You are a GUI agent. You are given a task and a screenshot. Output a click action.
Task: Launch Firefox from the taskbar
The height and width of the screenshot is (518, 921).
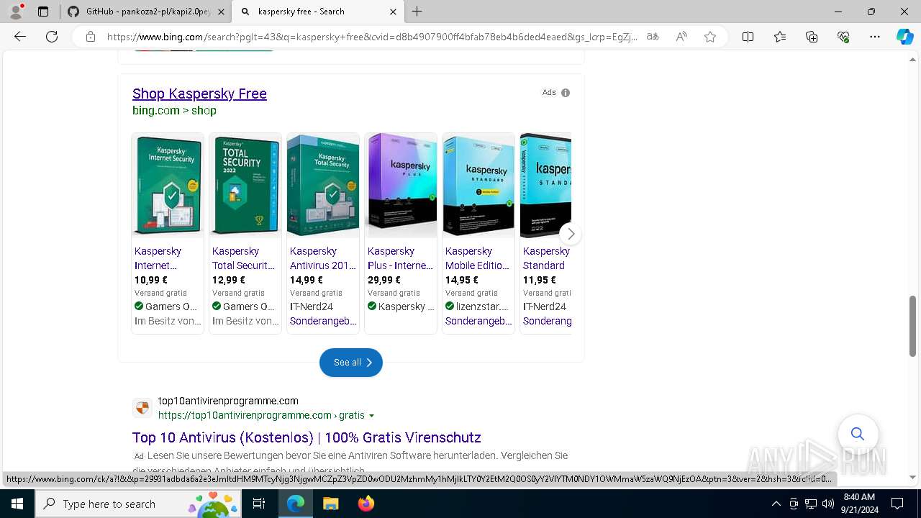tap(366, 504)
